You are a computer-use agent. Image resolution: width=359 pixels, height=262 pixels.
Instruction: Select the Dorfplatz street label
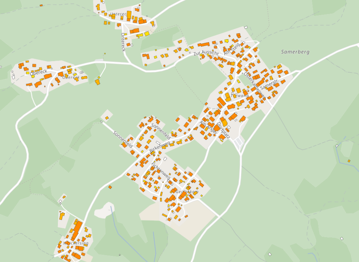click(x=223, y=130)
